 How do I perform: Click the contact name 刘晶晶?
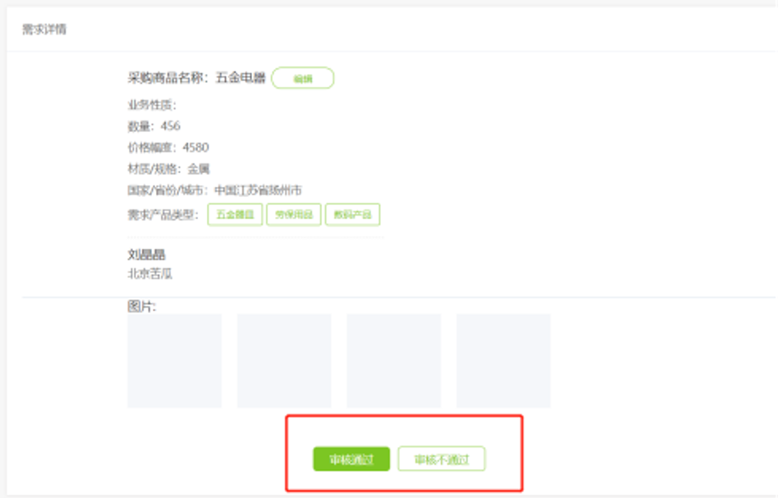pyautogui.click(x=146, y=255)
